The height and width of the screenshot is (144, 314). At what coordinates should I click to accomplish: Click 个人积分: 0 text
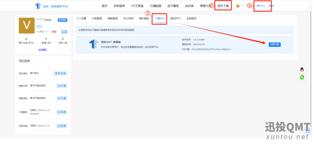pos(42,32)
